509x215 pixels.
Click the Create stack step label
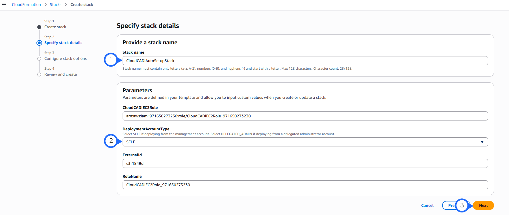pyautogui.click(x=55, y=27)
